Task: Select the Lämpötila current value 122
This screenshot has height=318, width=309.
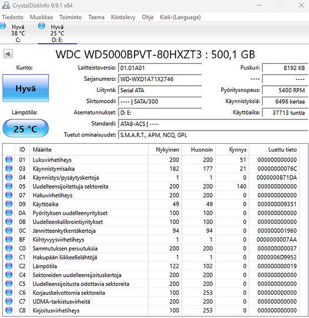Action: point(174,266)
